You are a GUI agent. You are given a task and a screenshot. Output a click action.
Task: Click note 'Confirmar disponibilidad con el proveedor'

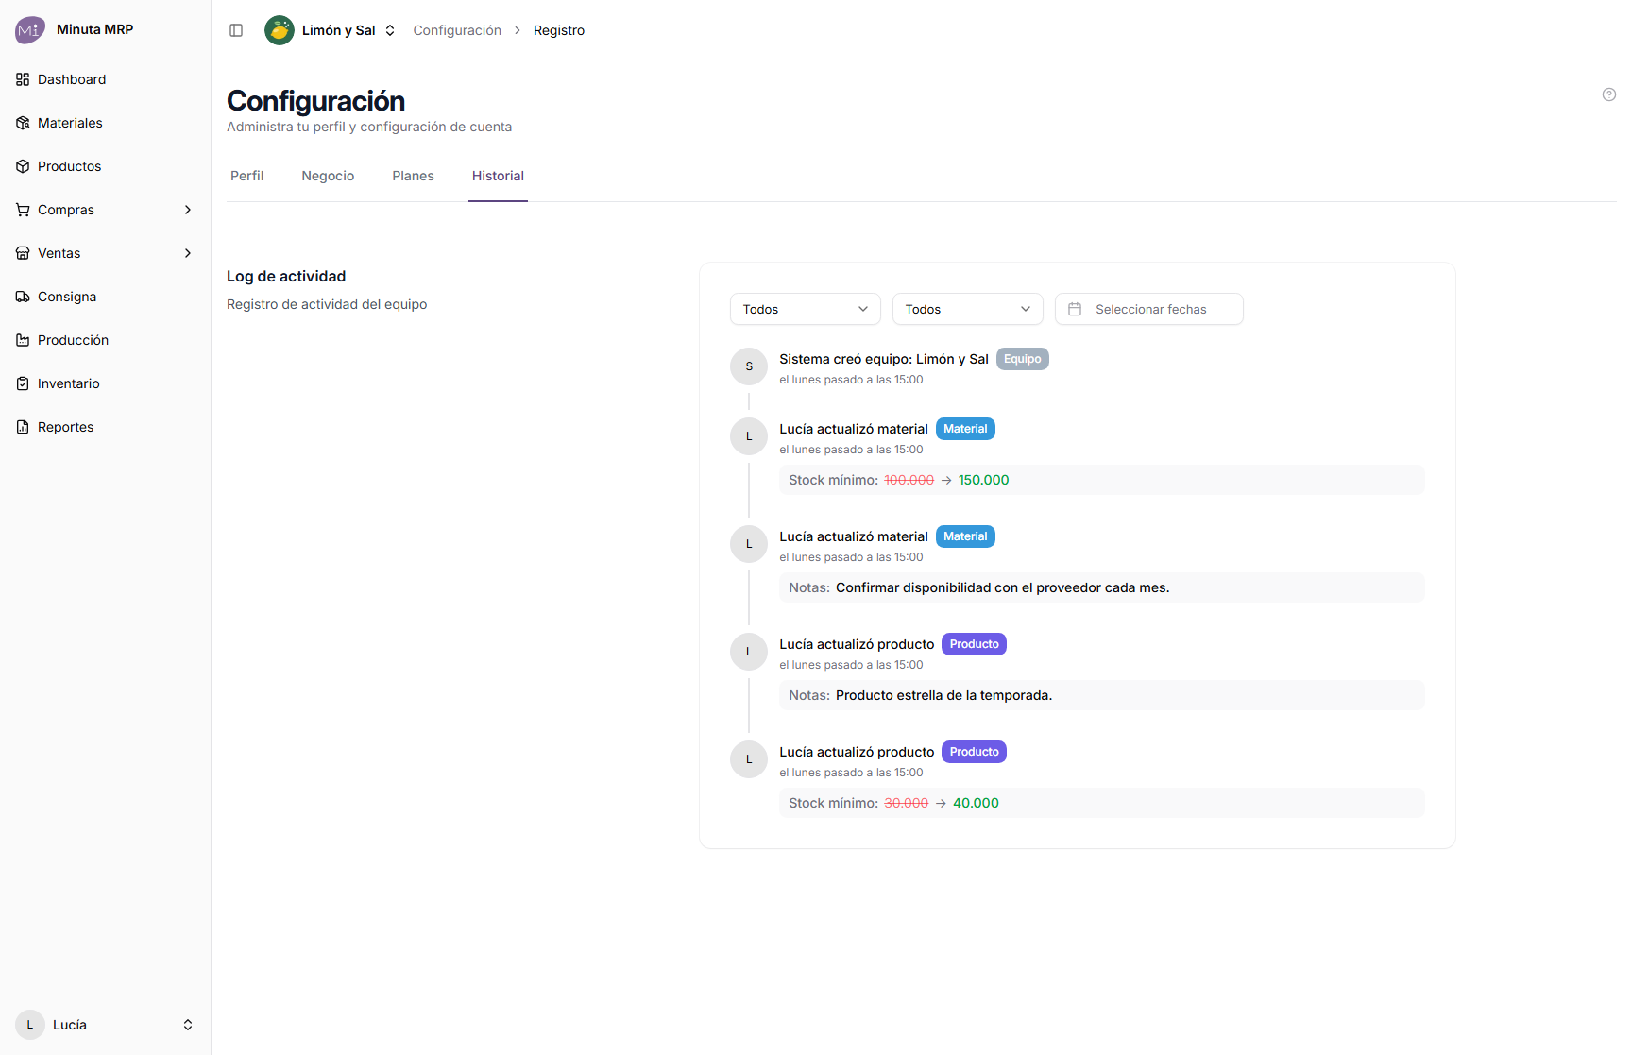pos(1002,587)
